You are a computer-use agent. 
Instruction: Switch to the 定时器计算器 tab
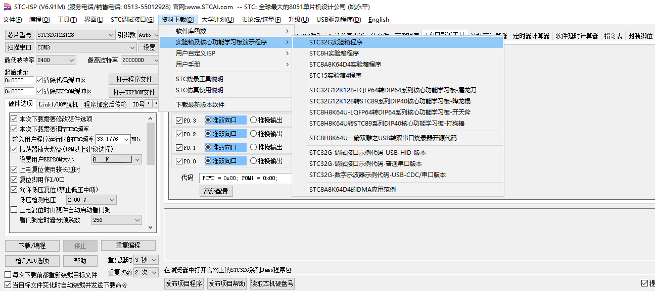[531, 36]
